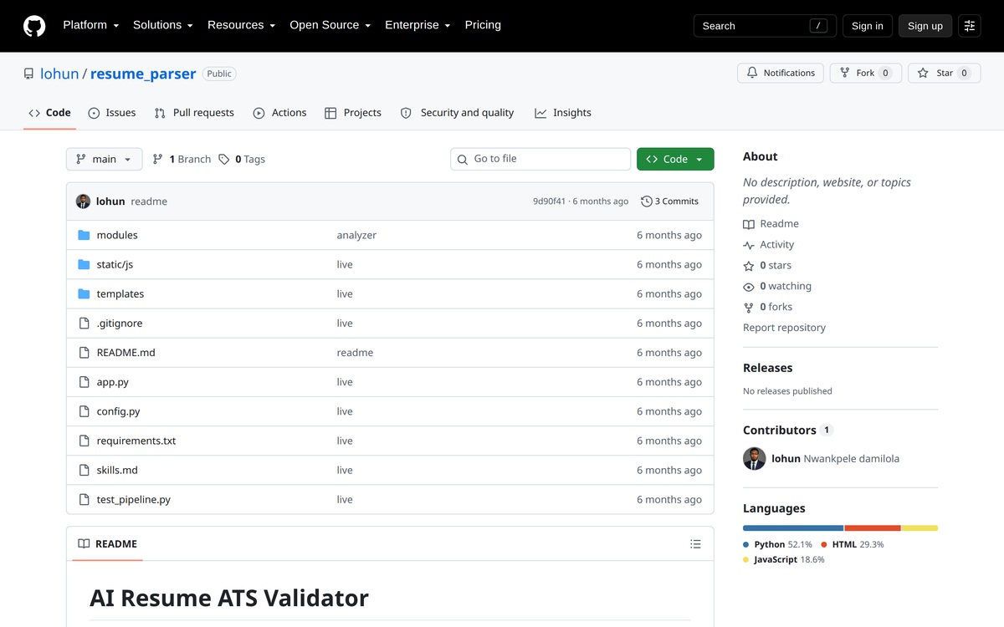Click the Sign in button
Image resolution: width=1004 pixels, height=627 pixels.
pos(868,26)
